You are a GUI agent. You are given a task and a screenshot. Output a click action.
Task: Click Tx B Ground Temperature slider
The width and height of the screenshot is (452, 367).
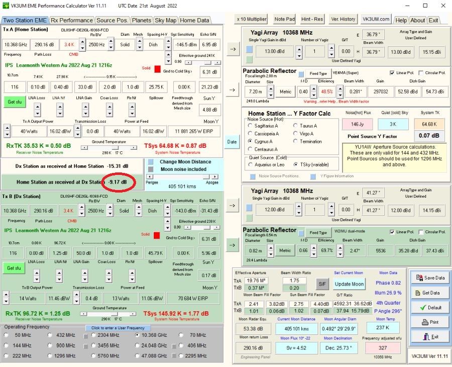click(108, 314)
